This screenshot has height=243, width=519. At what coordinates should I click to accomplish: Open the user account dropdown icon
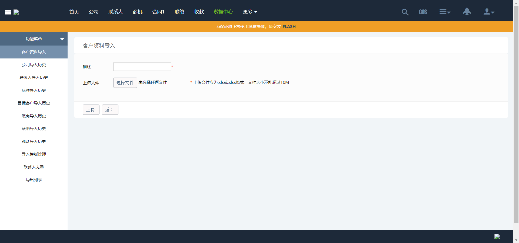click(x=489, y=12)
